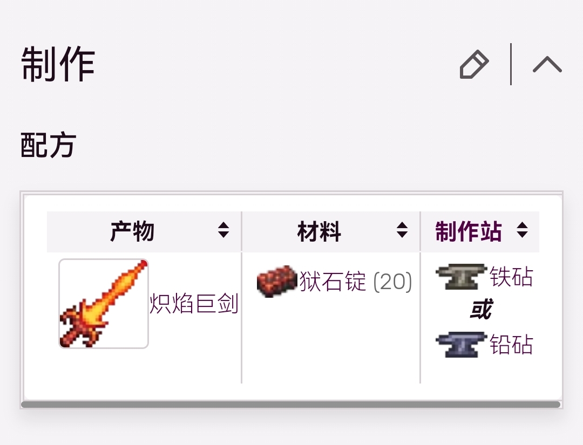Click the (20) quantity next to 狱石锭
The image size is (583, 445).
tap(392, 282)
